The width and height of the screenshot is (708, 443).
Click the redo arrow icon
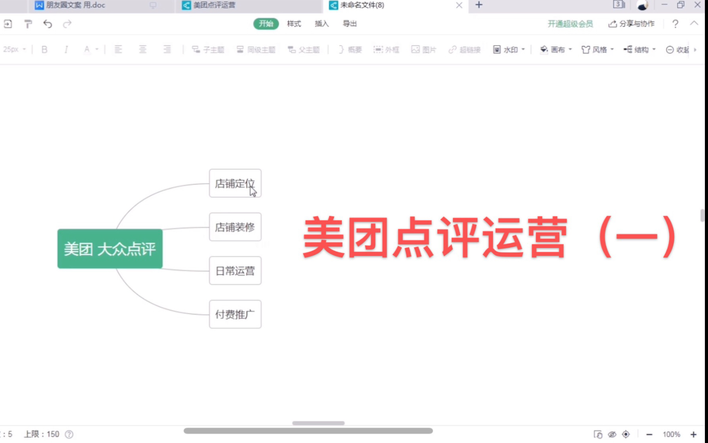click(x=67, y=24)
